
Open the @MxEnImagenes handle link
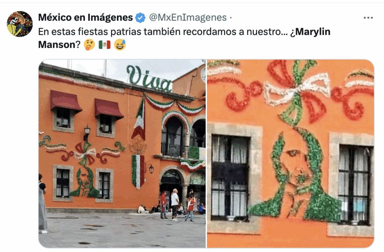point(188,18)
